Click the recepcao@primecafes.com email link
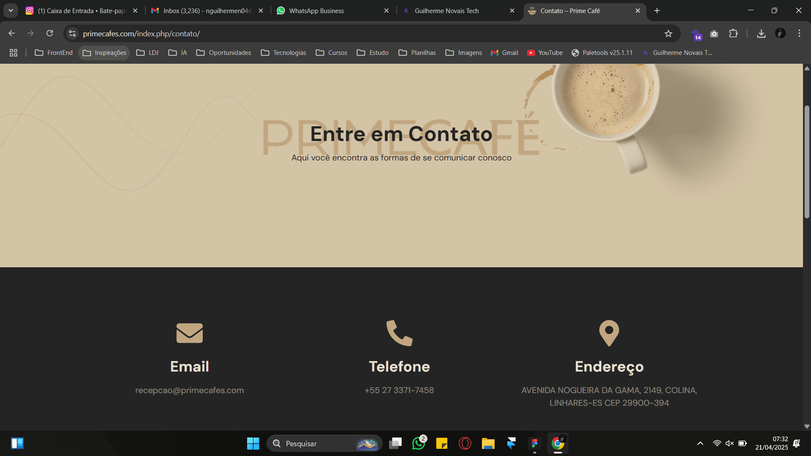The height and width of the screenshot is (456, 811). point(189,390)
